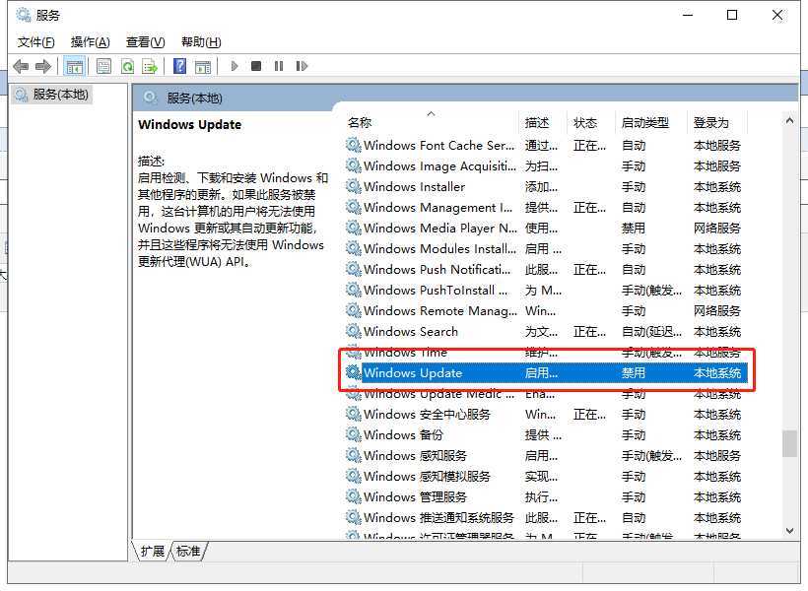
Task: Click the Back arrow toolbar icon
Action: point(21,66)
